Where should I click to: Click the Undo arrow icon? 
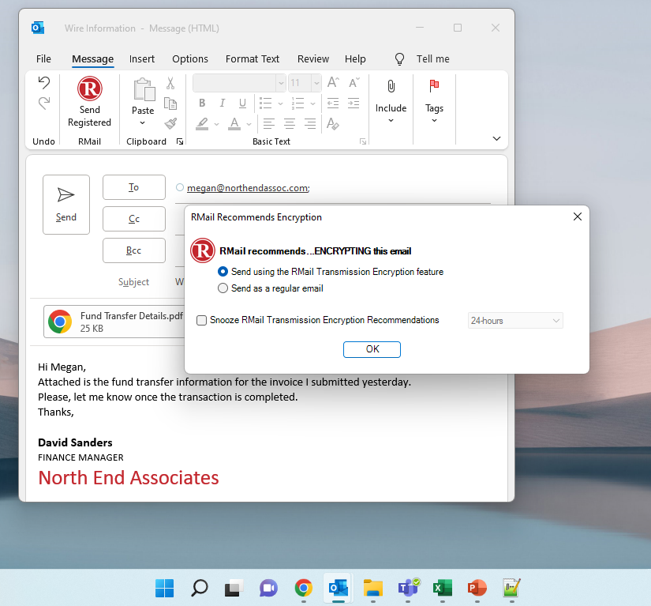tap(44, 83)
